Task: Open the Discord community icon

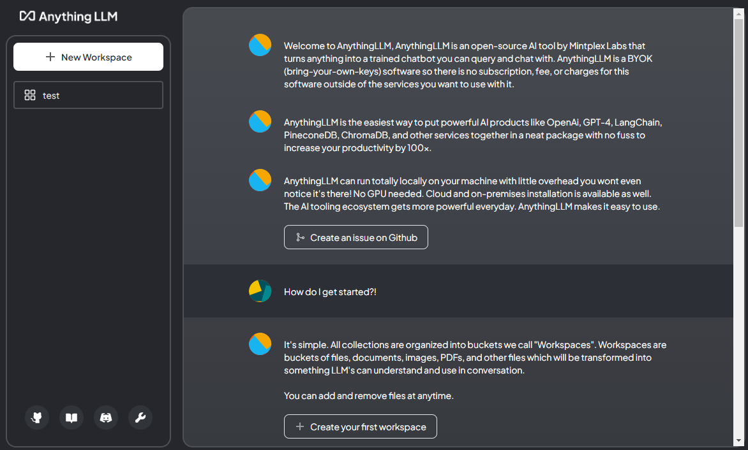Action: point(105,417)
